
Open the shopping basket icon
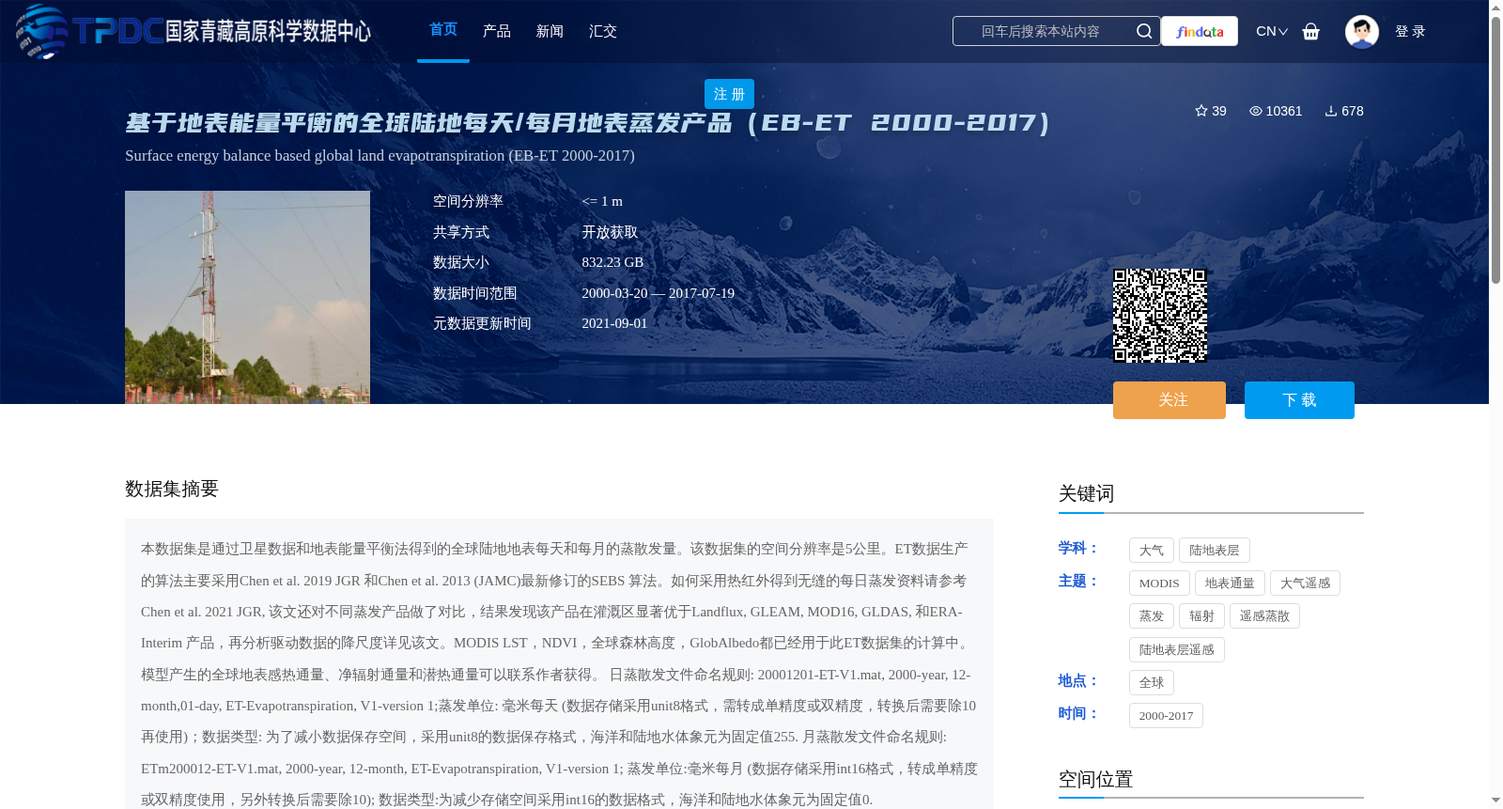[x=1310, y=31]
